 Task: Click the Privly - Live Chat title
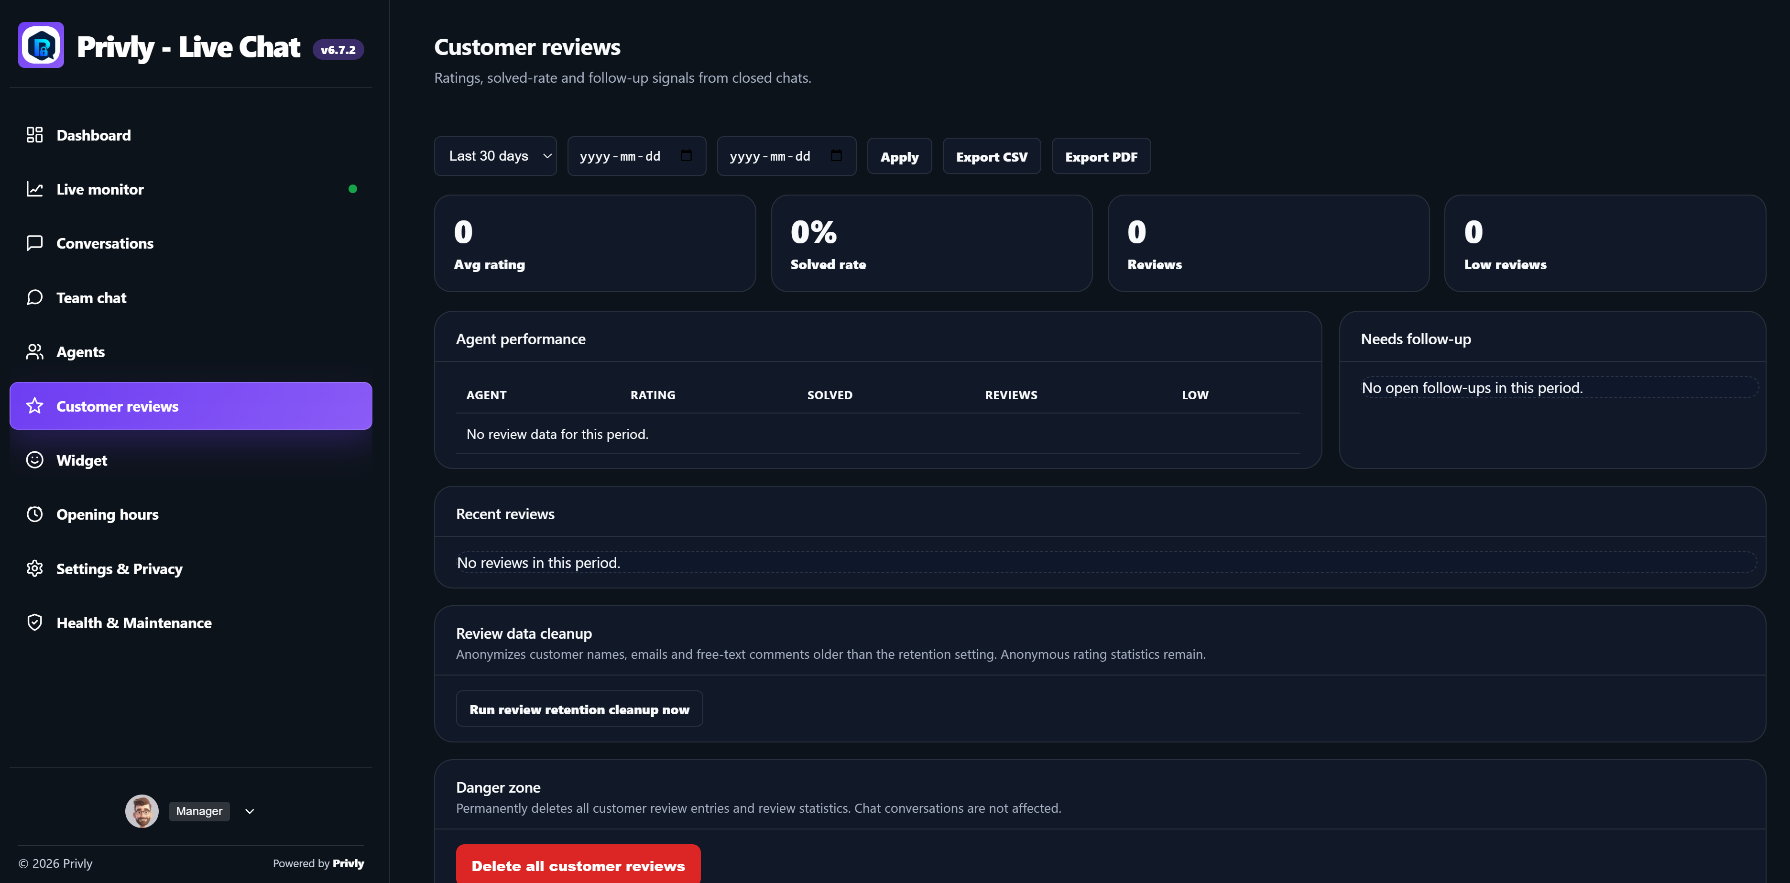188,46
